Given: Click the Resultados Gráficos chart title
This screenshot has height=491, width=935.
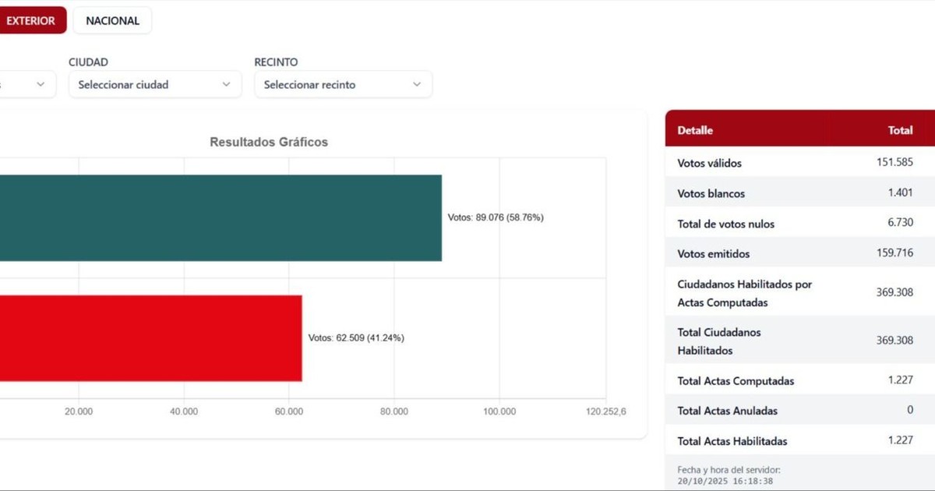Looking at the screenshot, I should [268, 142].
